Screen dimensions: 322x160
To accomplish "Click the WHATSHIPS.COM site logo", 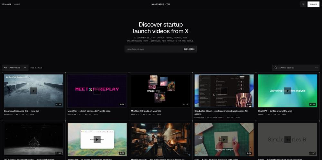I will pos(161,4).
